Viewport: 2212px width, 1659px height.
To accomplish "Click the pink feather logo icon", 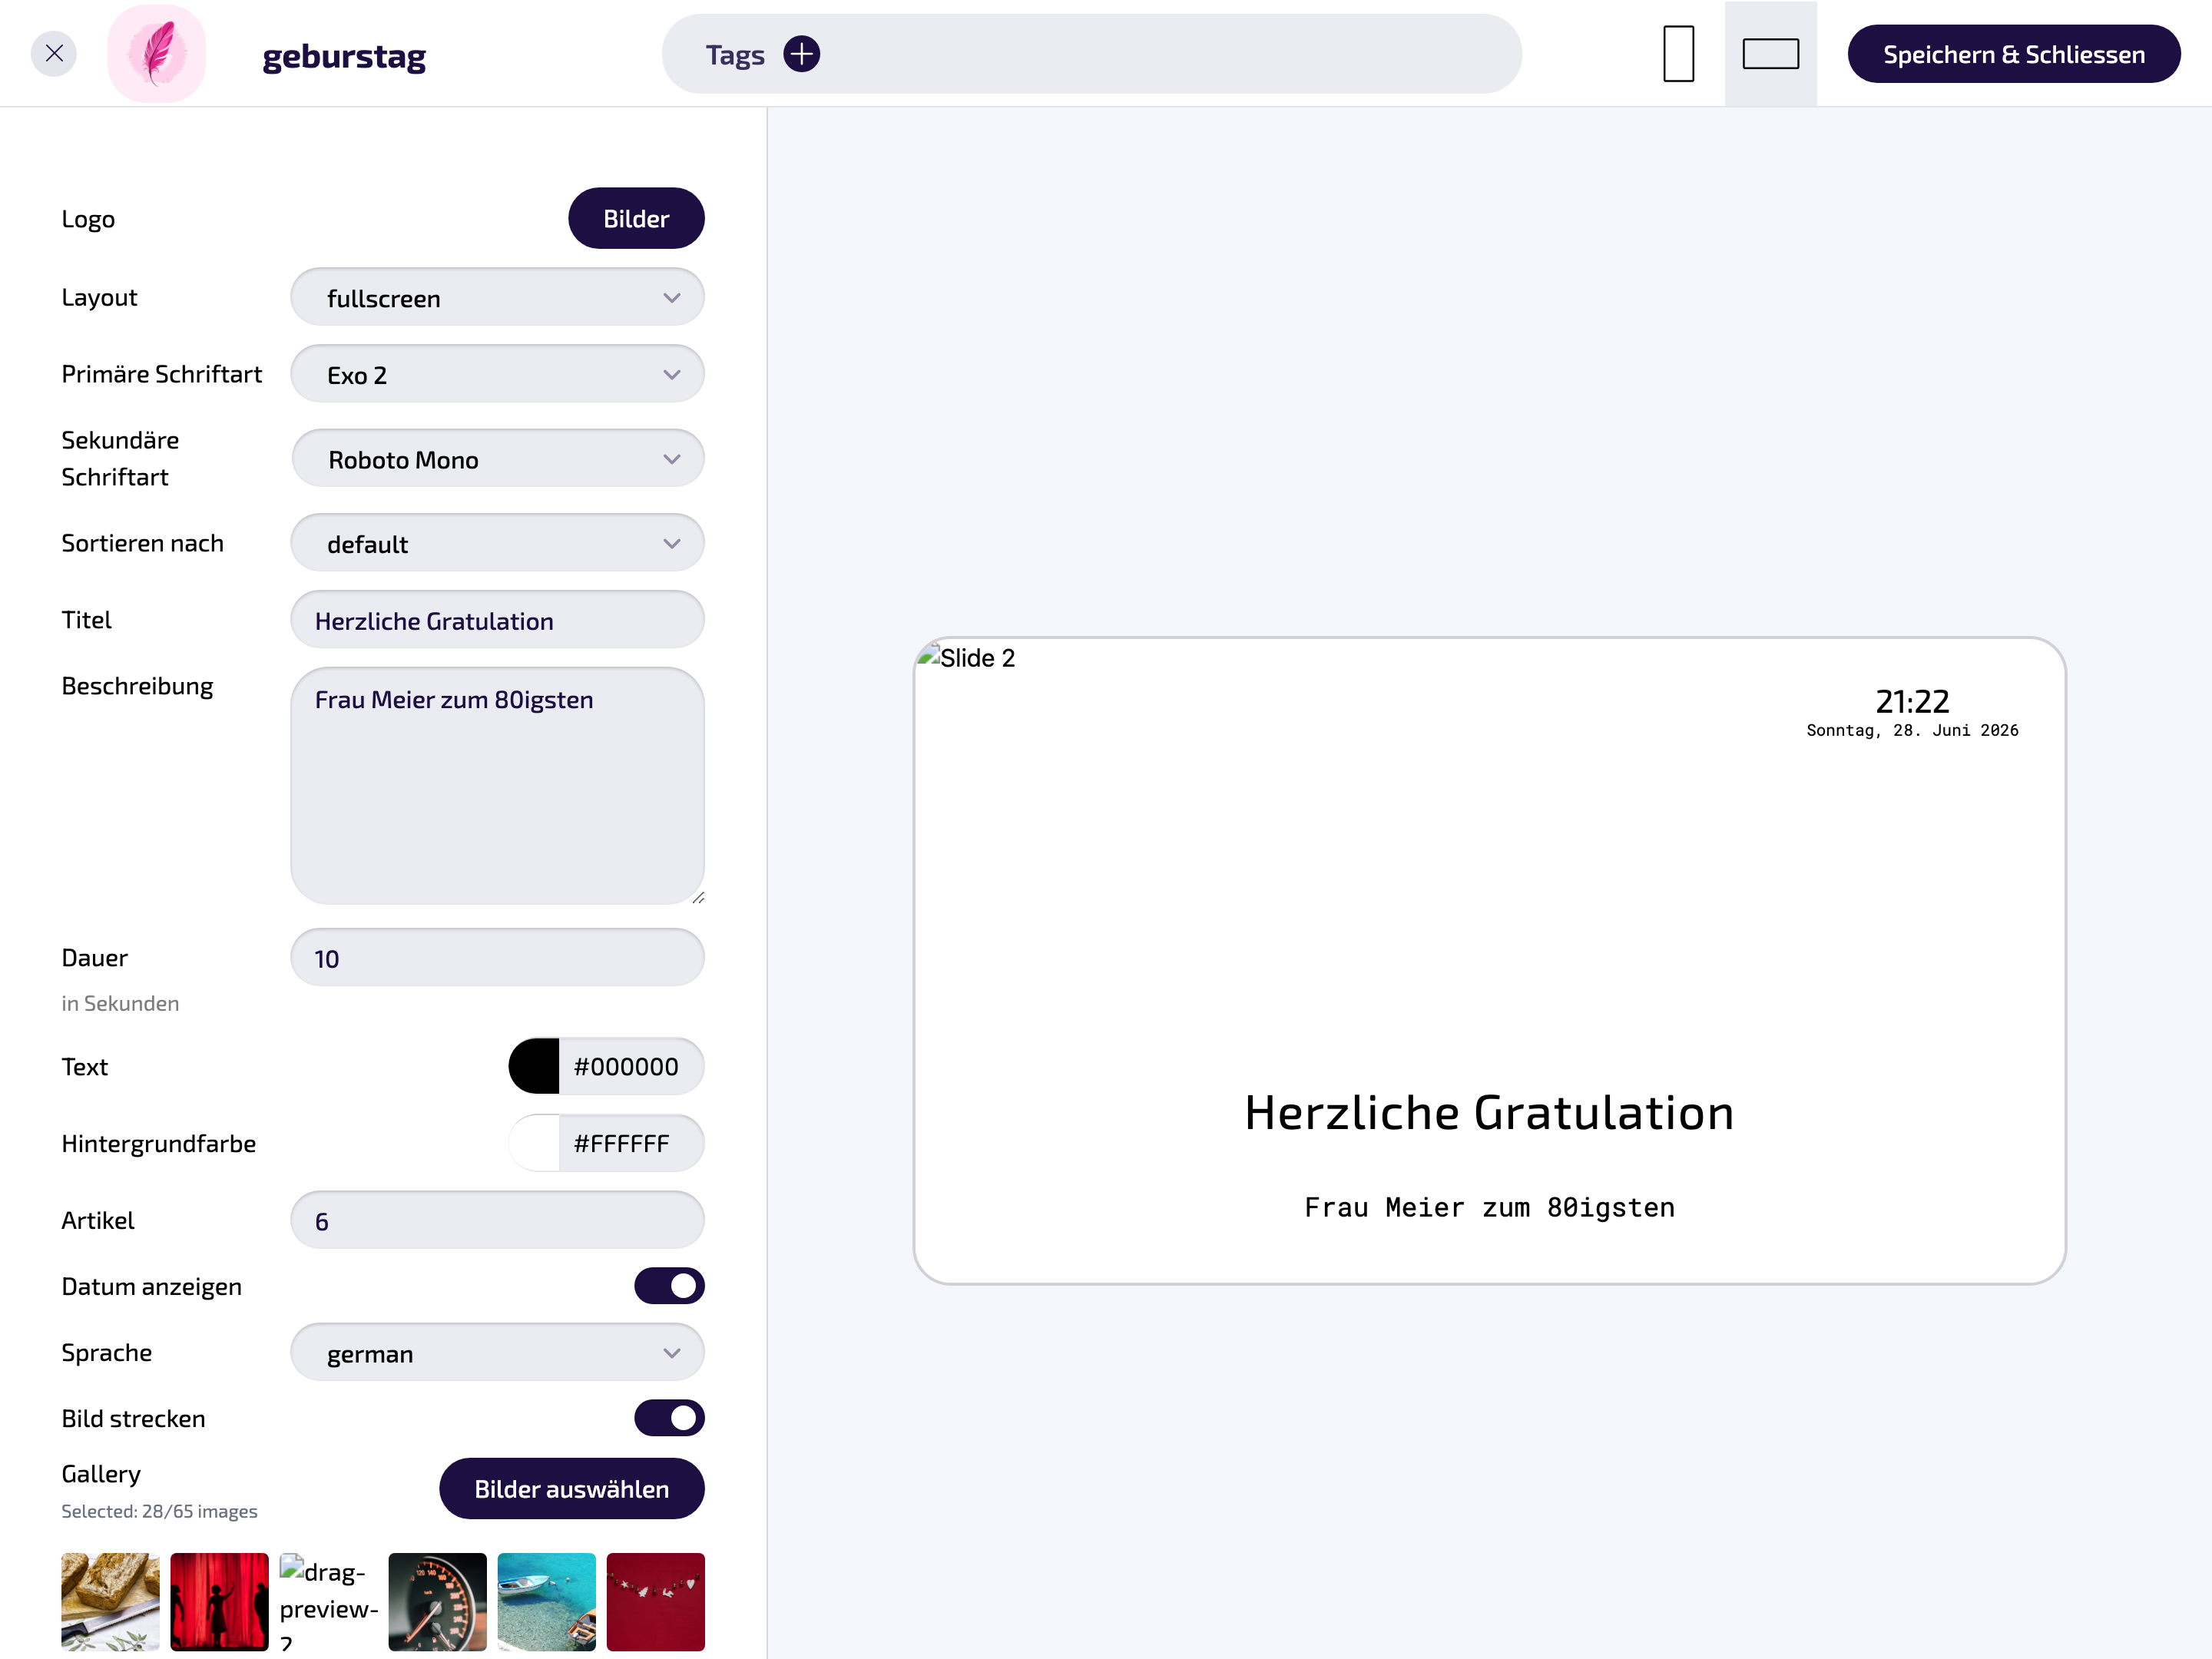I will (x=157, y=54).
